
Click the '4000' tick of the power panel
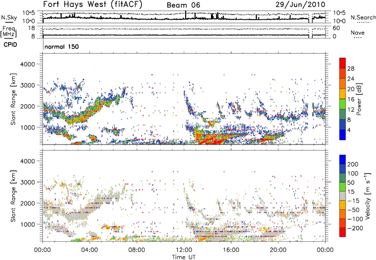(x=28, y=64)
